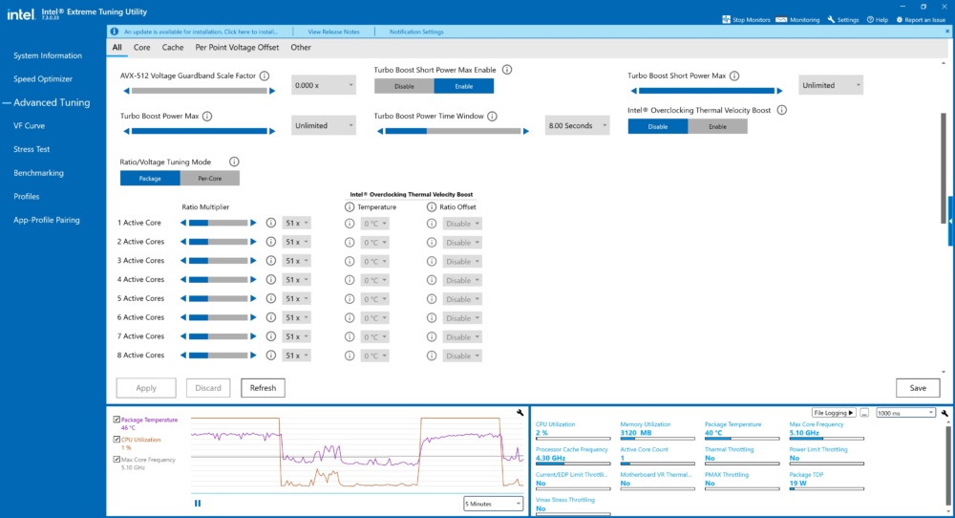Open Help from top toolbar

[878, 19]
